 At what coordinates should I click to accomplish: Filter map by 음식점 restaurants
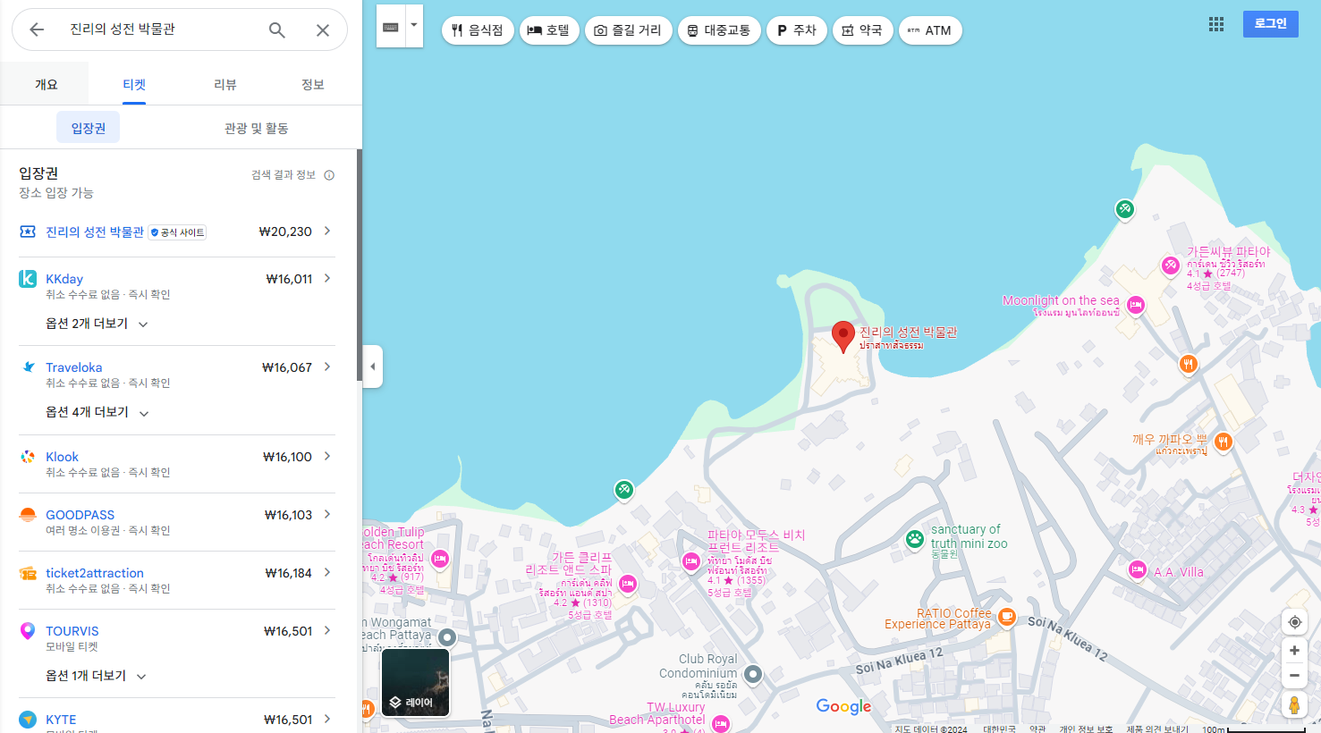[x=478, y=30]
